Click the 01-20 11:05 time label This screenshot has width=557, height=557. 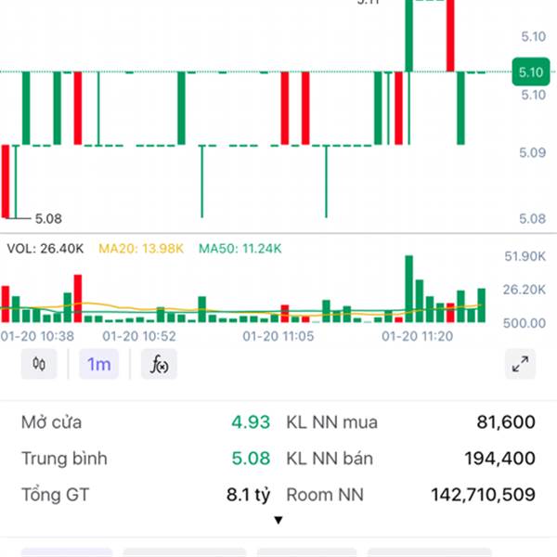[x=278, y=336]
